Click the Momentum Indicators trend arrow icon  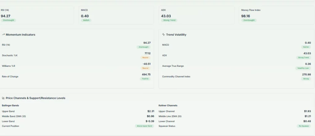pos(3,35)
